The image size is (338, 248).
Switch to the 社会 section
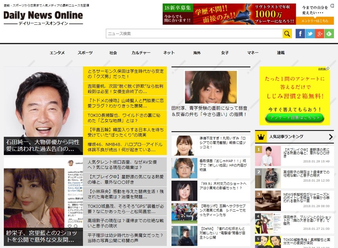(x=113, y=53)
